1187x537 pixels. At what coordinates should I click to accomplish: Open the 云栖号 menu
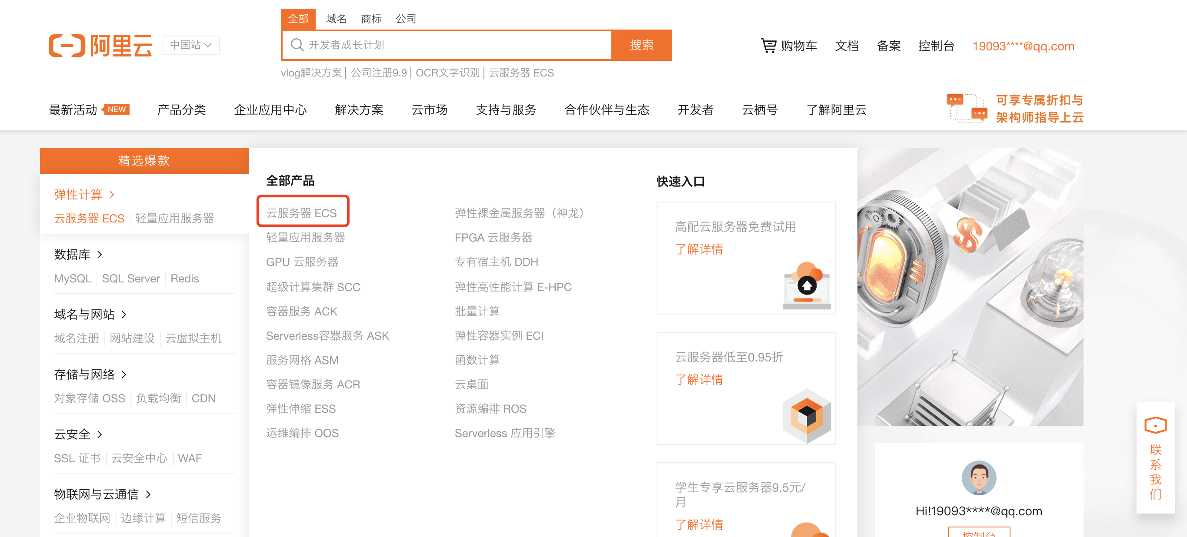[x=760, y=109]
